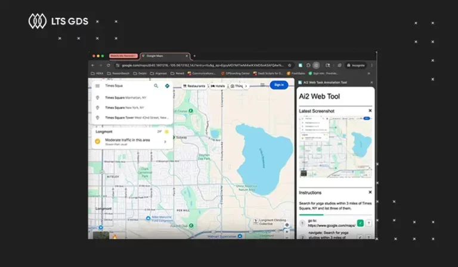Viewport: 458px width, 267px height.
Task: Open the Google apps grid icon
Action: coord(262,85)
